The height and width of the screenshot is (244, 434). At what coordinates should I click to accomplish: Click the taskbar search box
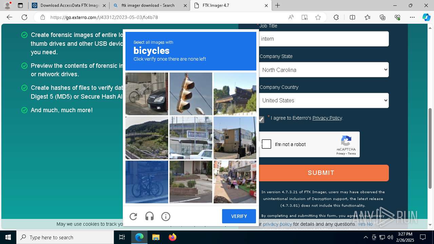(65, 237)
